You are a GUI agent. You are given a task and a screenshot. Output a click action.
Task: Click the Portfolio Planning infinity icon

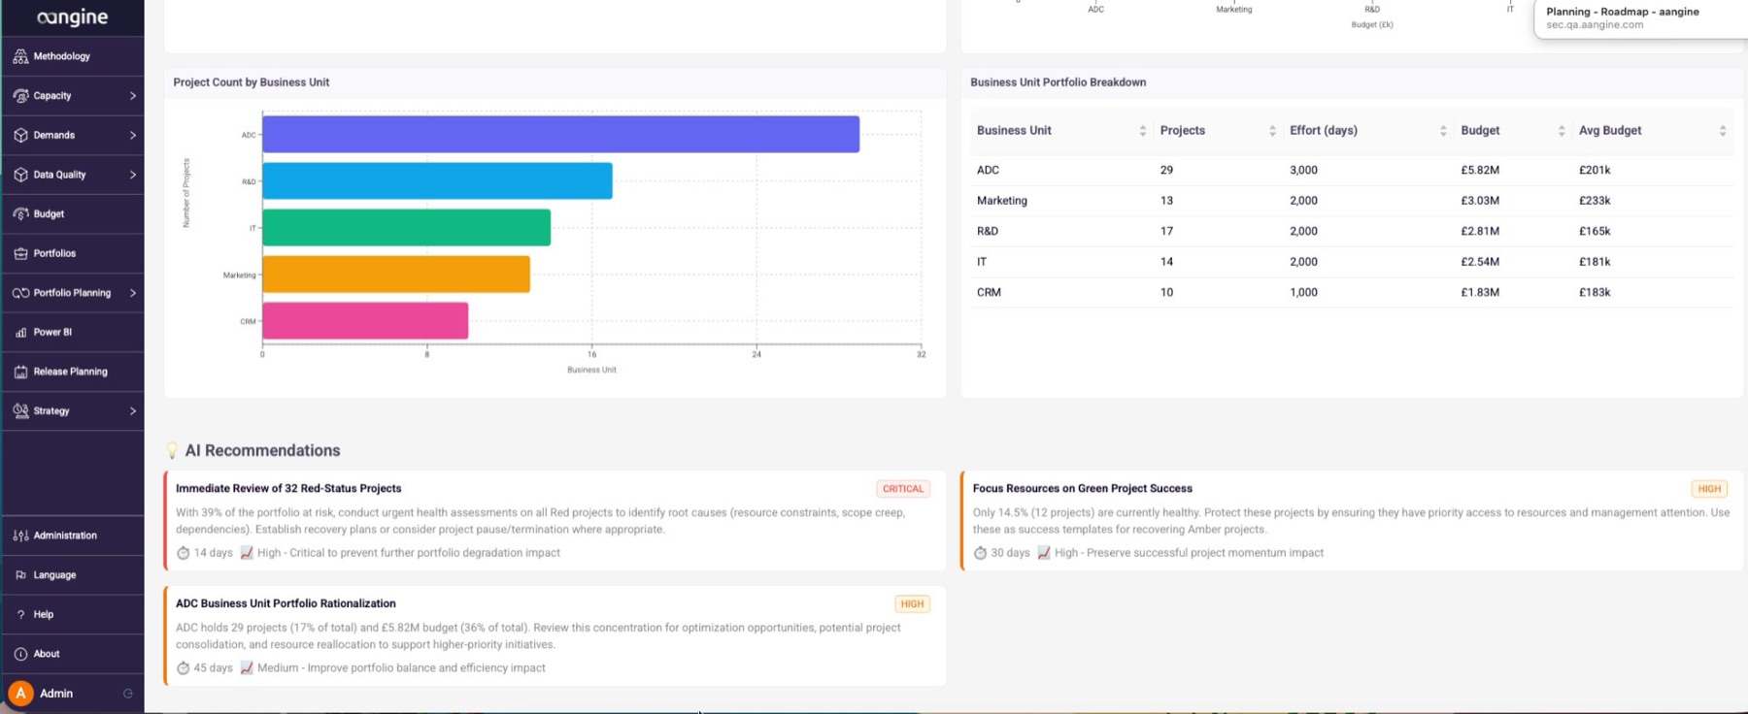pos(20,293)
